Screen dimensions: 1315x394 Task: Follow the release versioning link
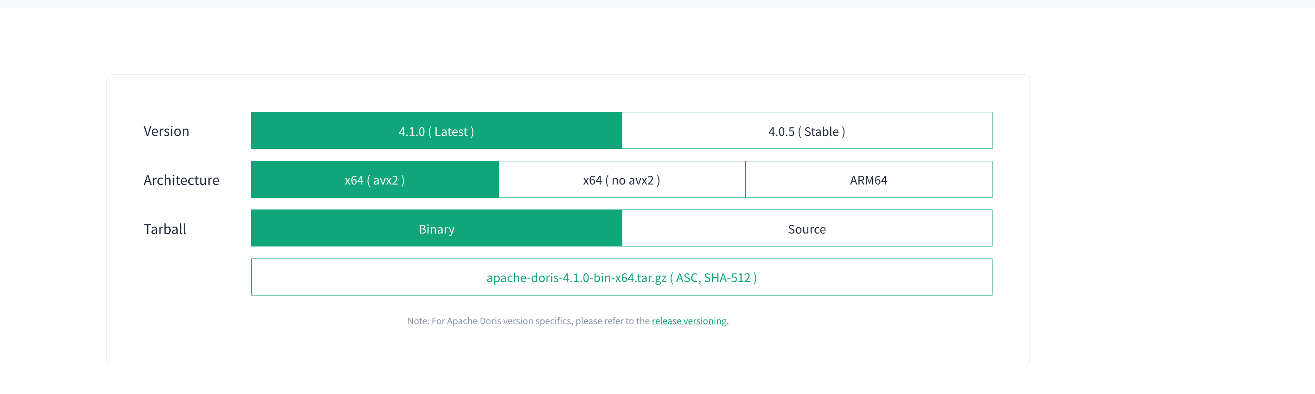(x=690, y=321)
